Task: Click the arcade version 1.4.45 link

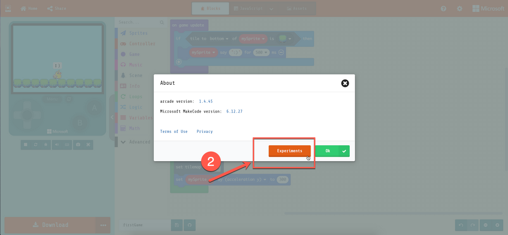Action: tap(206, 101)
